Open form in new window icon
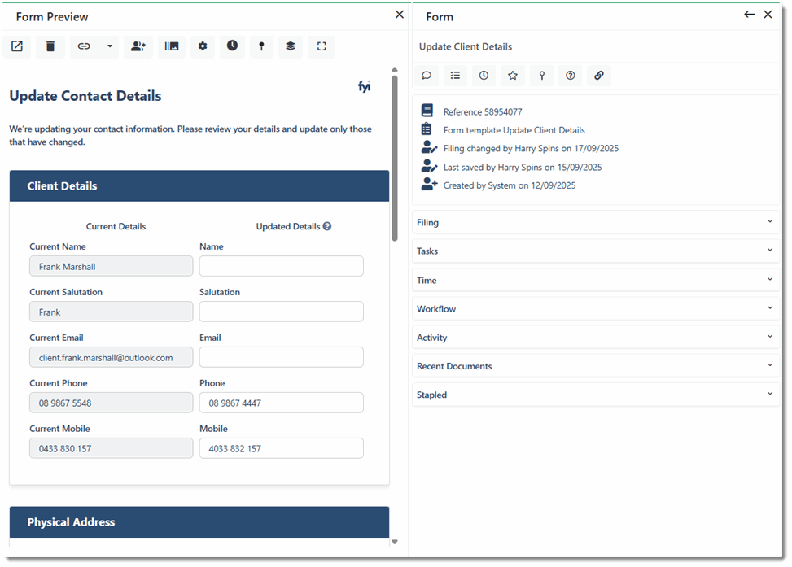Screen dimensions: 792x567 coord(17,46)
